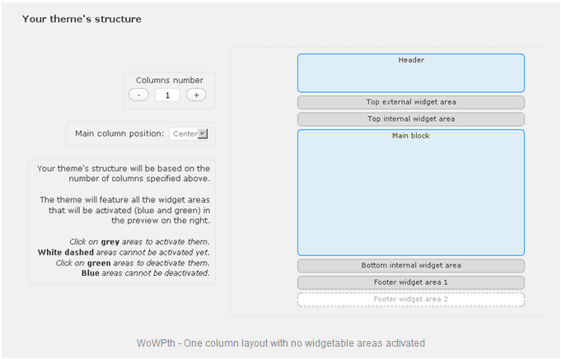The width and height of the screenshot is (561, 359).
Task: Click the Columns number label
Action: click(x=170, y=81)
